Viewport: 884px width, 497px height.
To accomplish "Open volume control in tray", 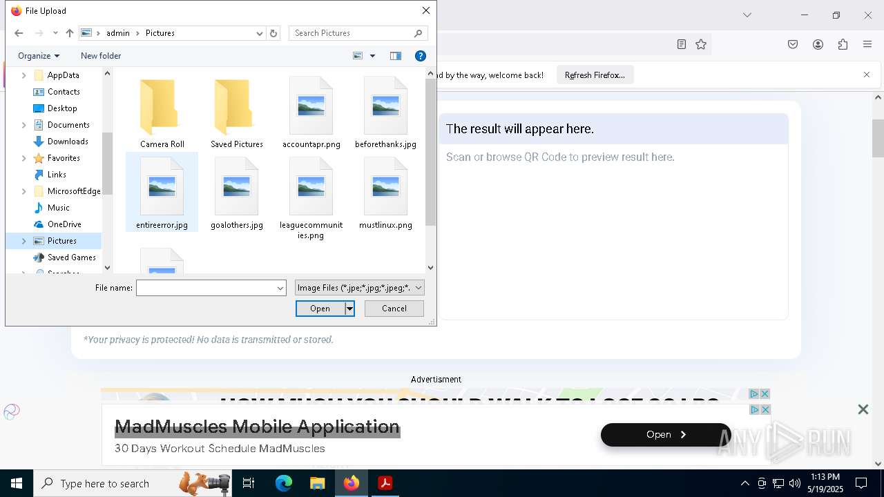I will (x=795, y=483).
